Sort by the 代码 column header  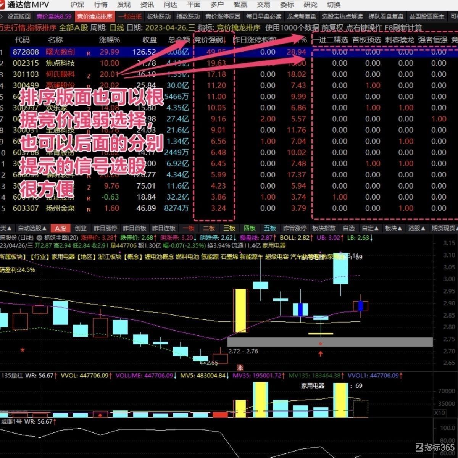coord(22,40)
